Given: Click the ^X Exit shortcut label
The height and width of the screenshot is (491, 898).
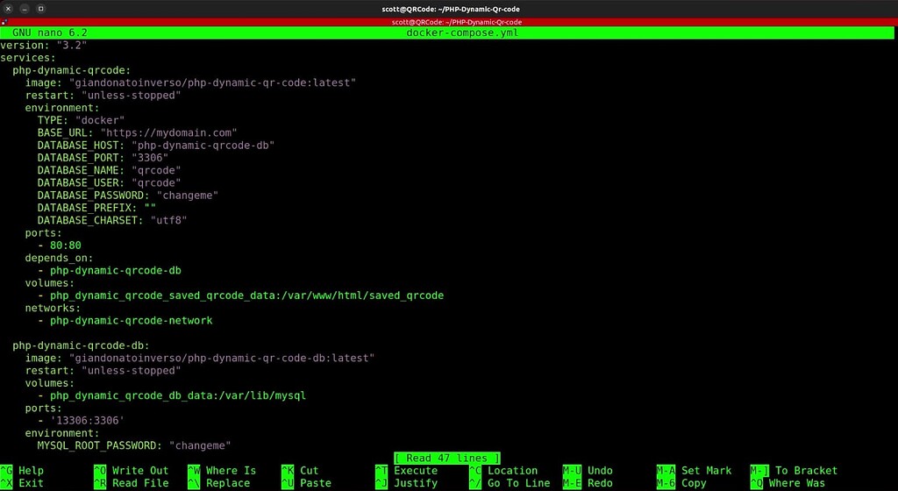Looking at the screenshot, I should (23, 483).
